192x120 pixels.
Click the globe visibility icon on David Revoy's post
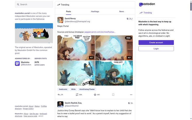pos(127,19)
